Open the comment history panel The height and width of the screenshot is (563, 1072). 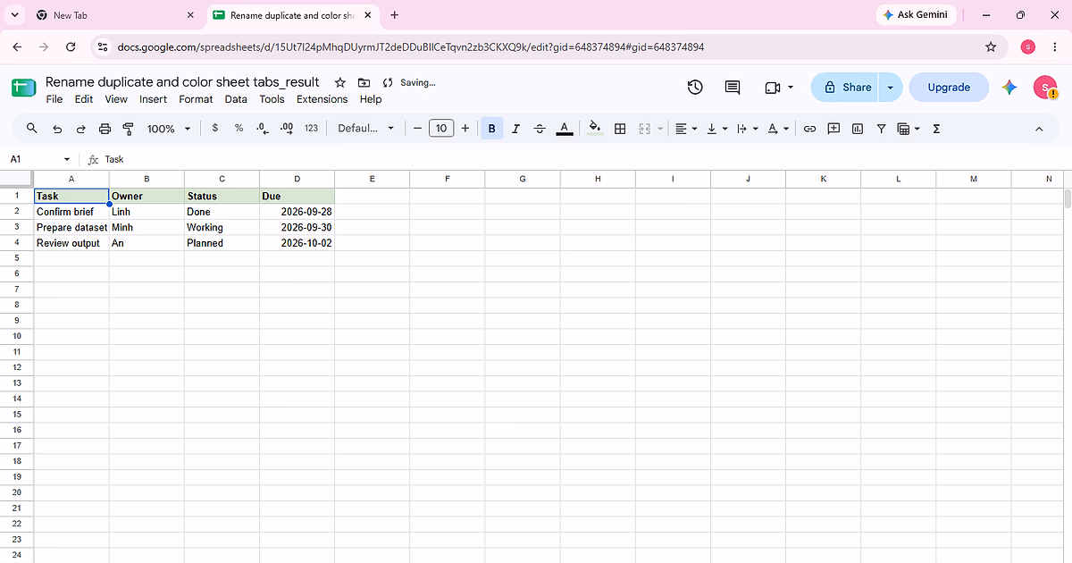point(733,88)
